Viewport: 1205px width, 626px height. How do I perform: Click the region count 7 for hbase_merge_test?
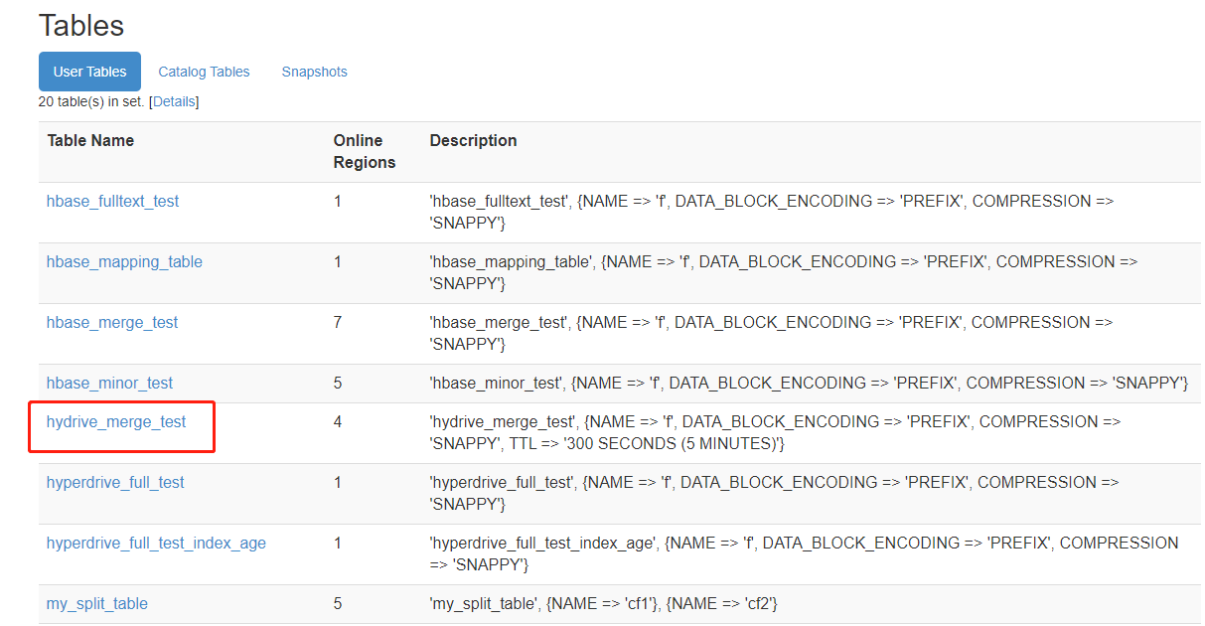pos(338,322)
